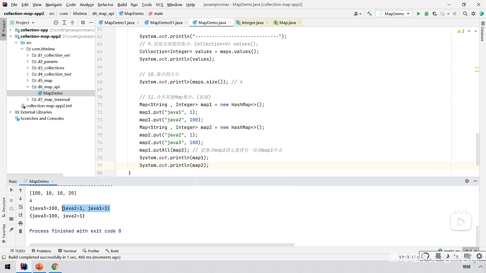Image resolution: width=486 pixels, height=273 pixels.
Task: Click the console horizontal scrollbar
Action: [x=162, y=245]
